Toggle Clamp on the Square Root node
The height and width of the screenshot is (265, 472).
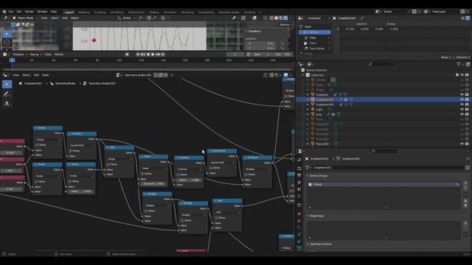(x=212, y=168)
